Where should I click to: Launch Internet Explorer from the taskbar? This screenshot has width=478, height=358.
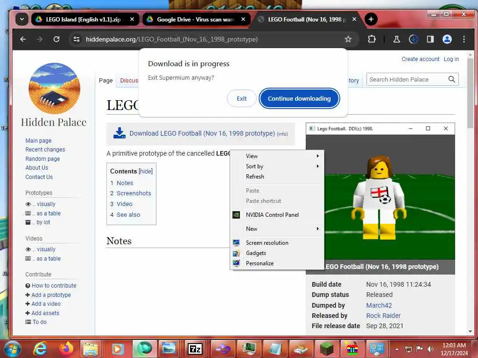tap(40, 349)
